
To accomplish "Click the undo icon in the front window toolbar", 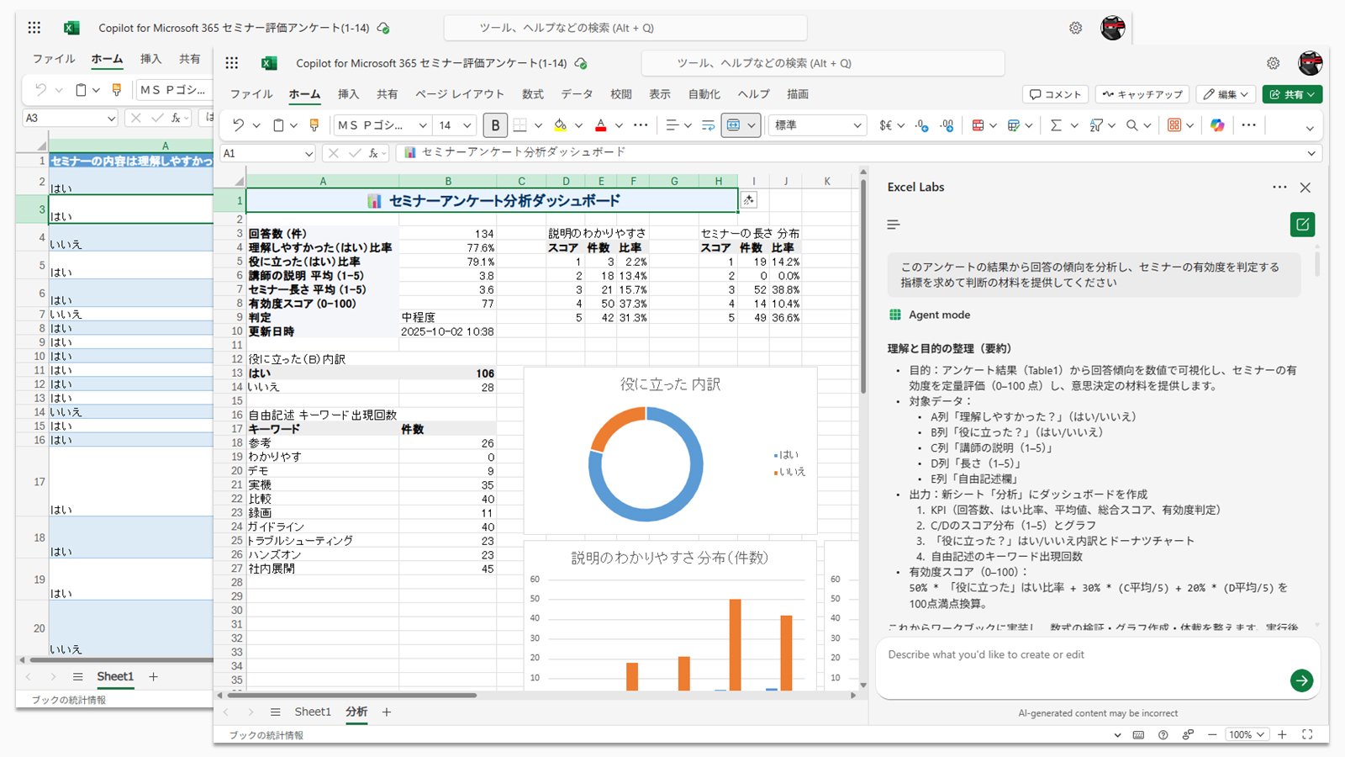I will tap(239, 125).
